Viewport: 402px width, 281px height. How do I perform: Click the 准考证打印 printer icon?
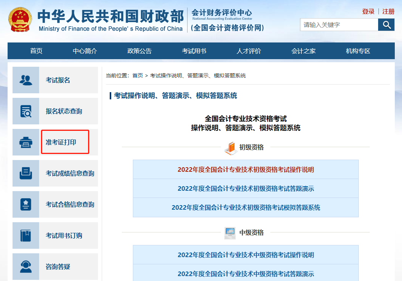26,142
